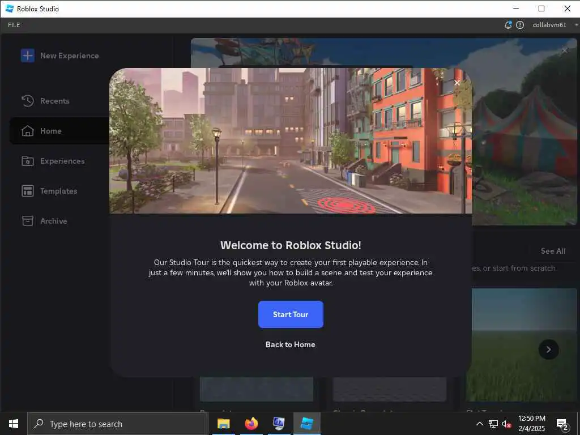
Task: Click the New Experience plus icon
Action: [28, 56]
